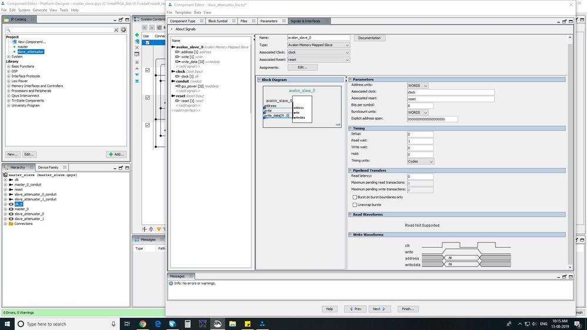The width and height of the screenshot is (587, 330).
Task: Open the Calculator from the taskbar
Action: pyautogui.click(x=187, y=324)
